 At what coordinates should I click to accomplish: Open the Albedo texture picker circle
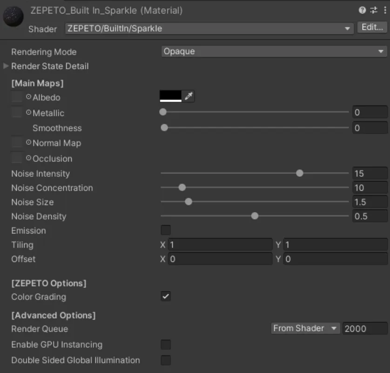pos(28,97)
